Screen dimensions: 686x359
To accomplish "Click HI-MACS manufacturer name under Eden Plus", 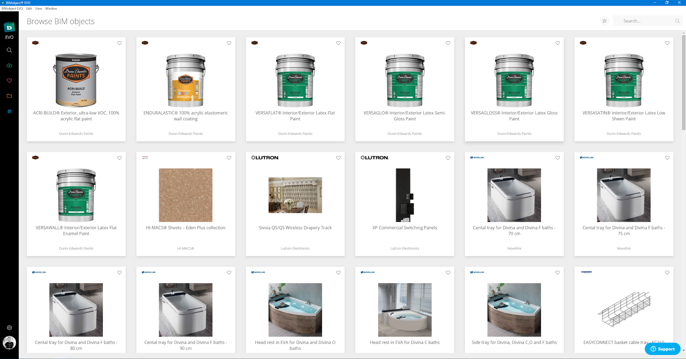I will 186,248.
